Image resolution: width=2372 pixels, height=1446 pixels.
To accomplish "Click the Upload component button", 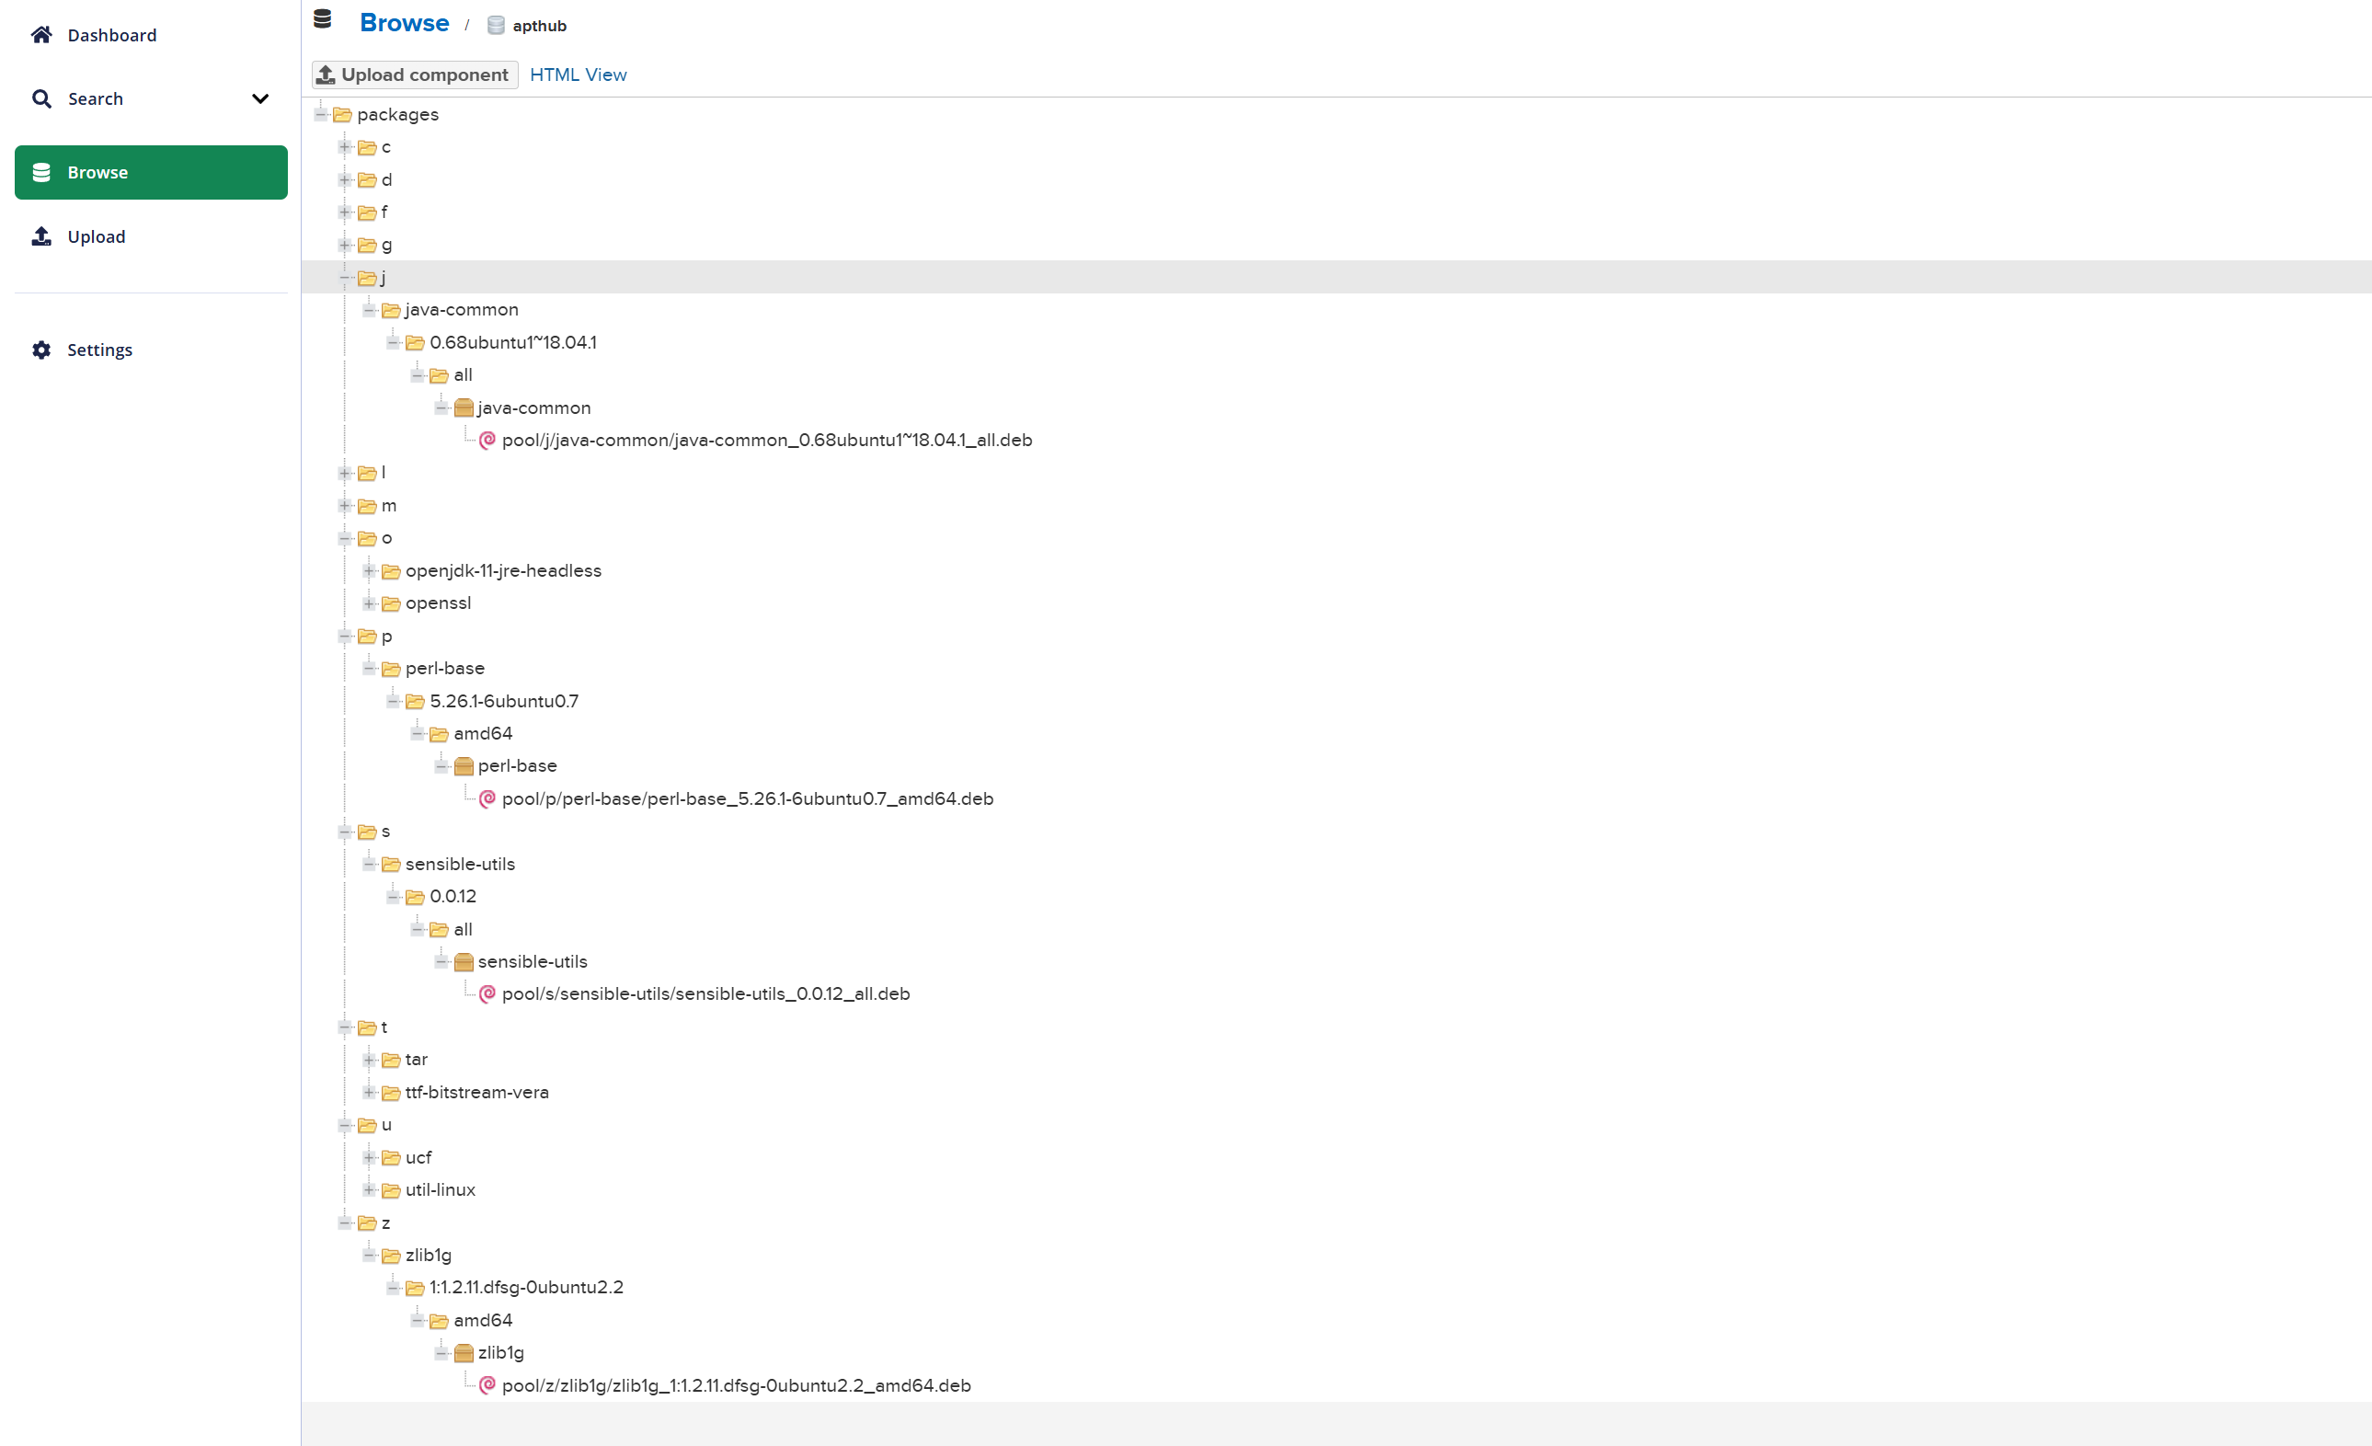I will (x=414, y=75).
